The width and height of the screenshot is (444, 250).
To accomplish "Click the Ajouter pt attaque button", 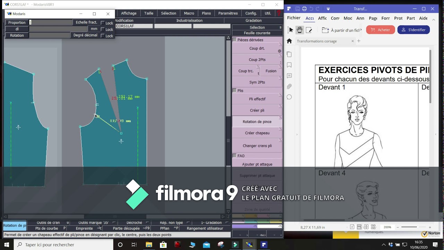I will click(x=257, y=164).
